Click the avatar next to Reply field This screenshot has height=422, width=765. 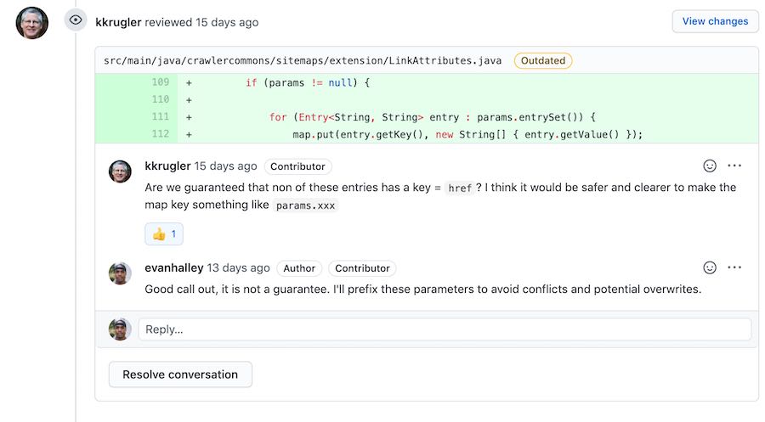pyautogui.click(x=120, y=329)
